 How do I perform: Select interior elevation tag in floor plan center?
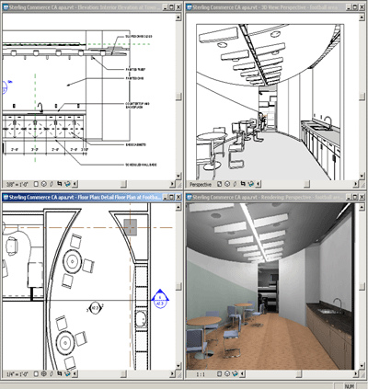point(95,308)
